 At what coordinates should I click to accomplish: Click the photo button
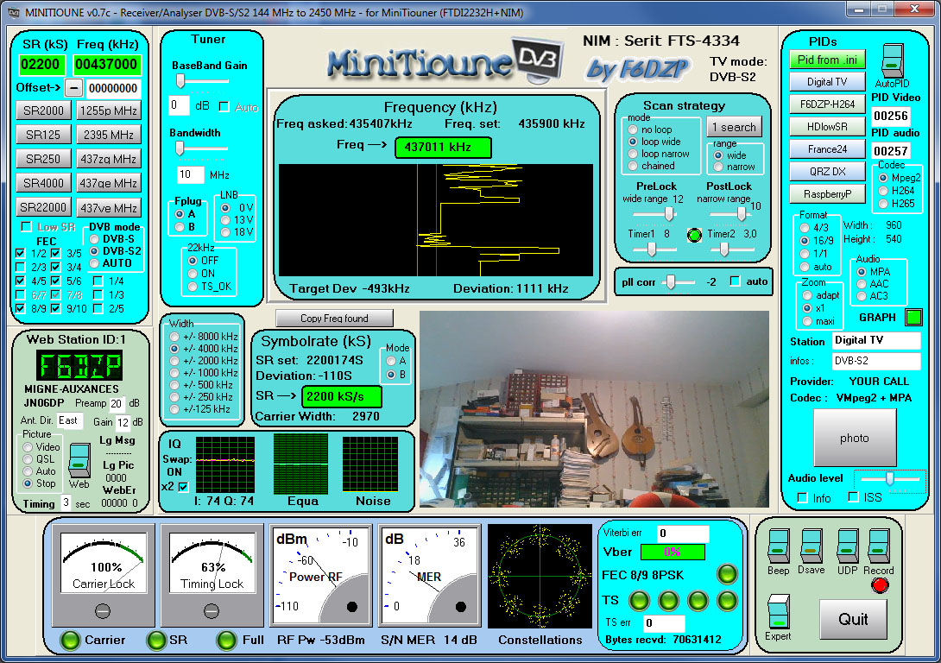pos(855,438)
